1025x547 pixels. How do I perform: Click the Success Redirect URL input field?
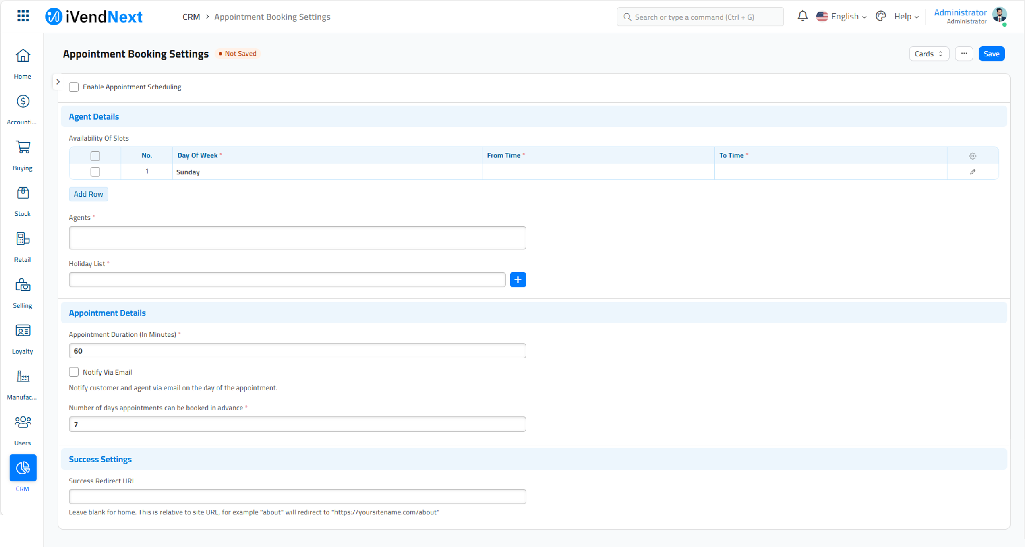click(x=297, y=497)
